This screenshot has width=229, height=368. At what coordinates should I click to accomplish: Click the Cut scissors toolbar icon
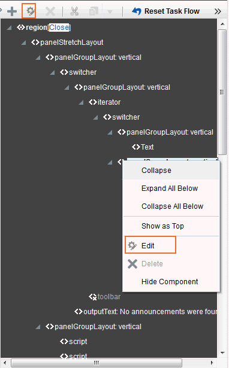click(x=74, y=11)
